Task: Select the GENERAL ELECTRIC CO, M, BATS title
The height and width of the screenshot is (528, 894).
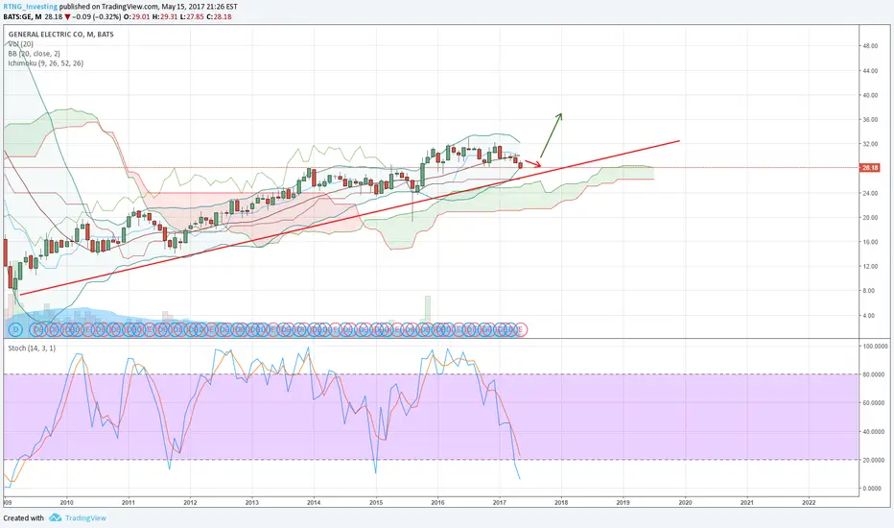Action: coord(61,35)
